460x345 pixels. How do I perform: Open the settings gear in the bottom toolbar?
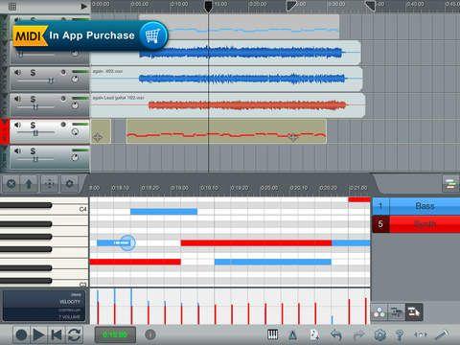click(x=380, y=334)
